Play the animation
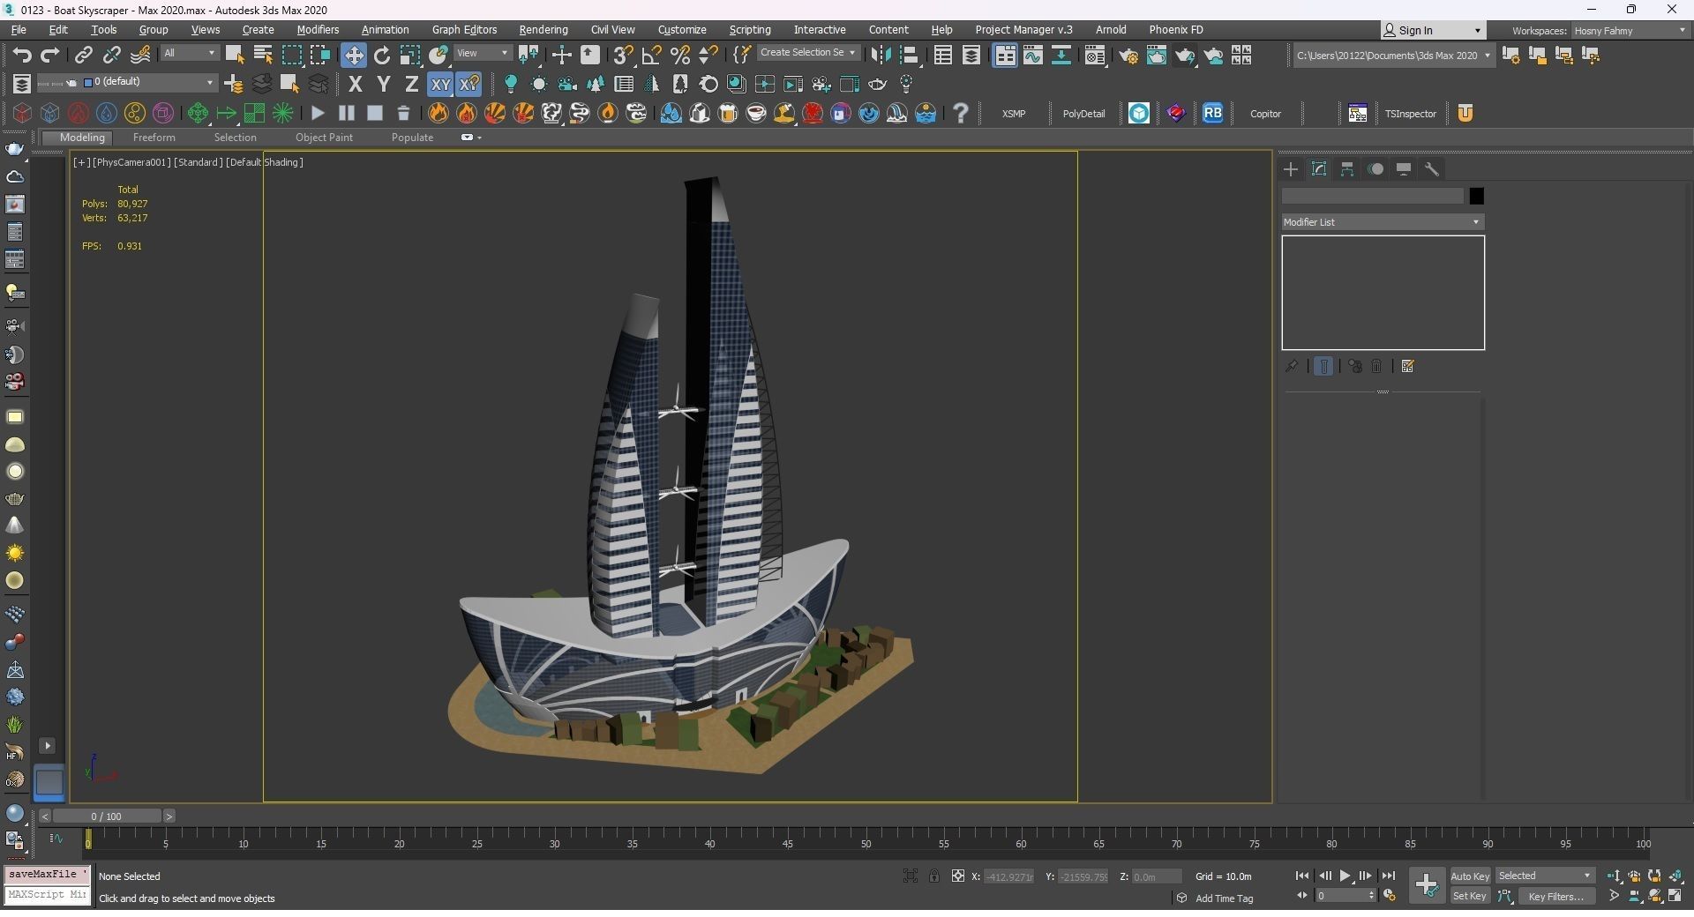1694x917 pixels. point(1345,876)
